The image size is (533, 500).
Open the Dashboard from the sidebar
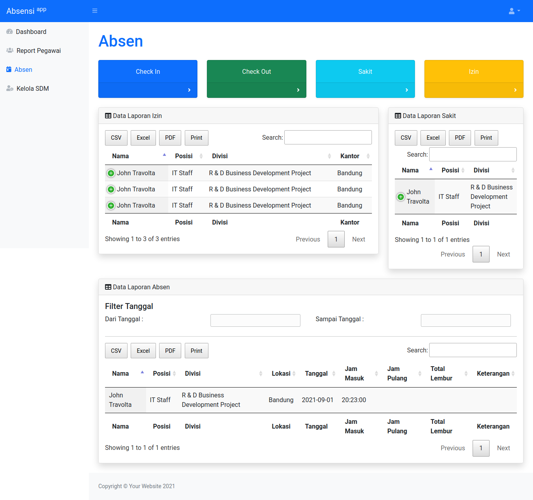pyautogui.click(x=31, y=32)
